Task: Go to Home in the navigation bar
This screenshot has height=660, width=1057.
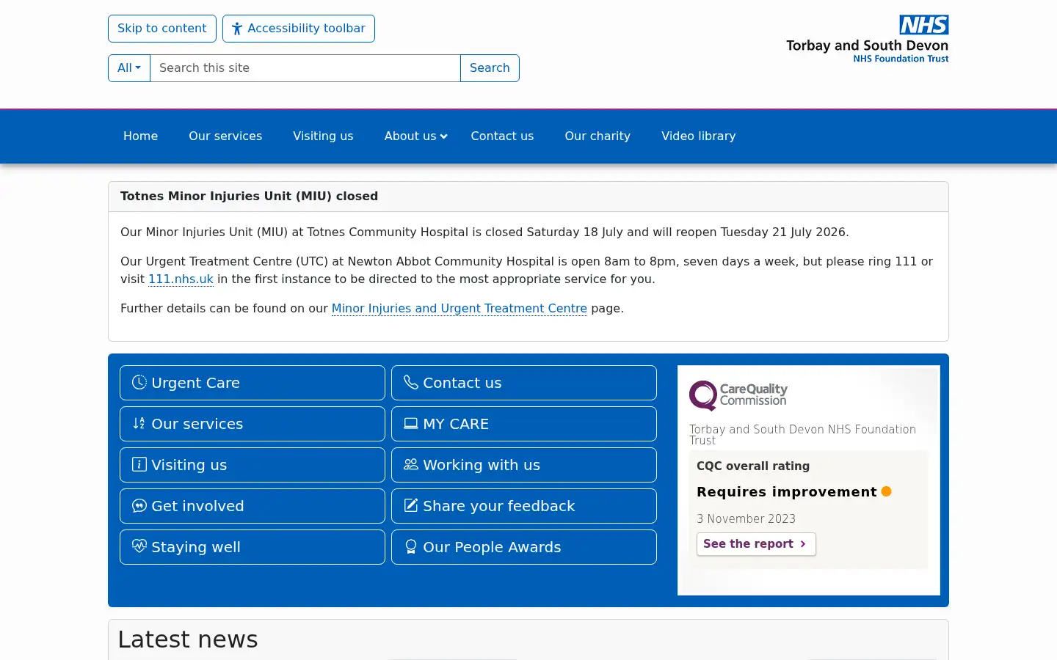Action: point(140,136)
